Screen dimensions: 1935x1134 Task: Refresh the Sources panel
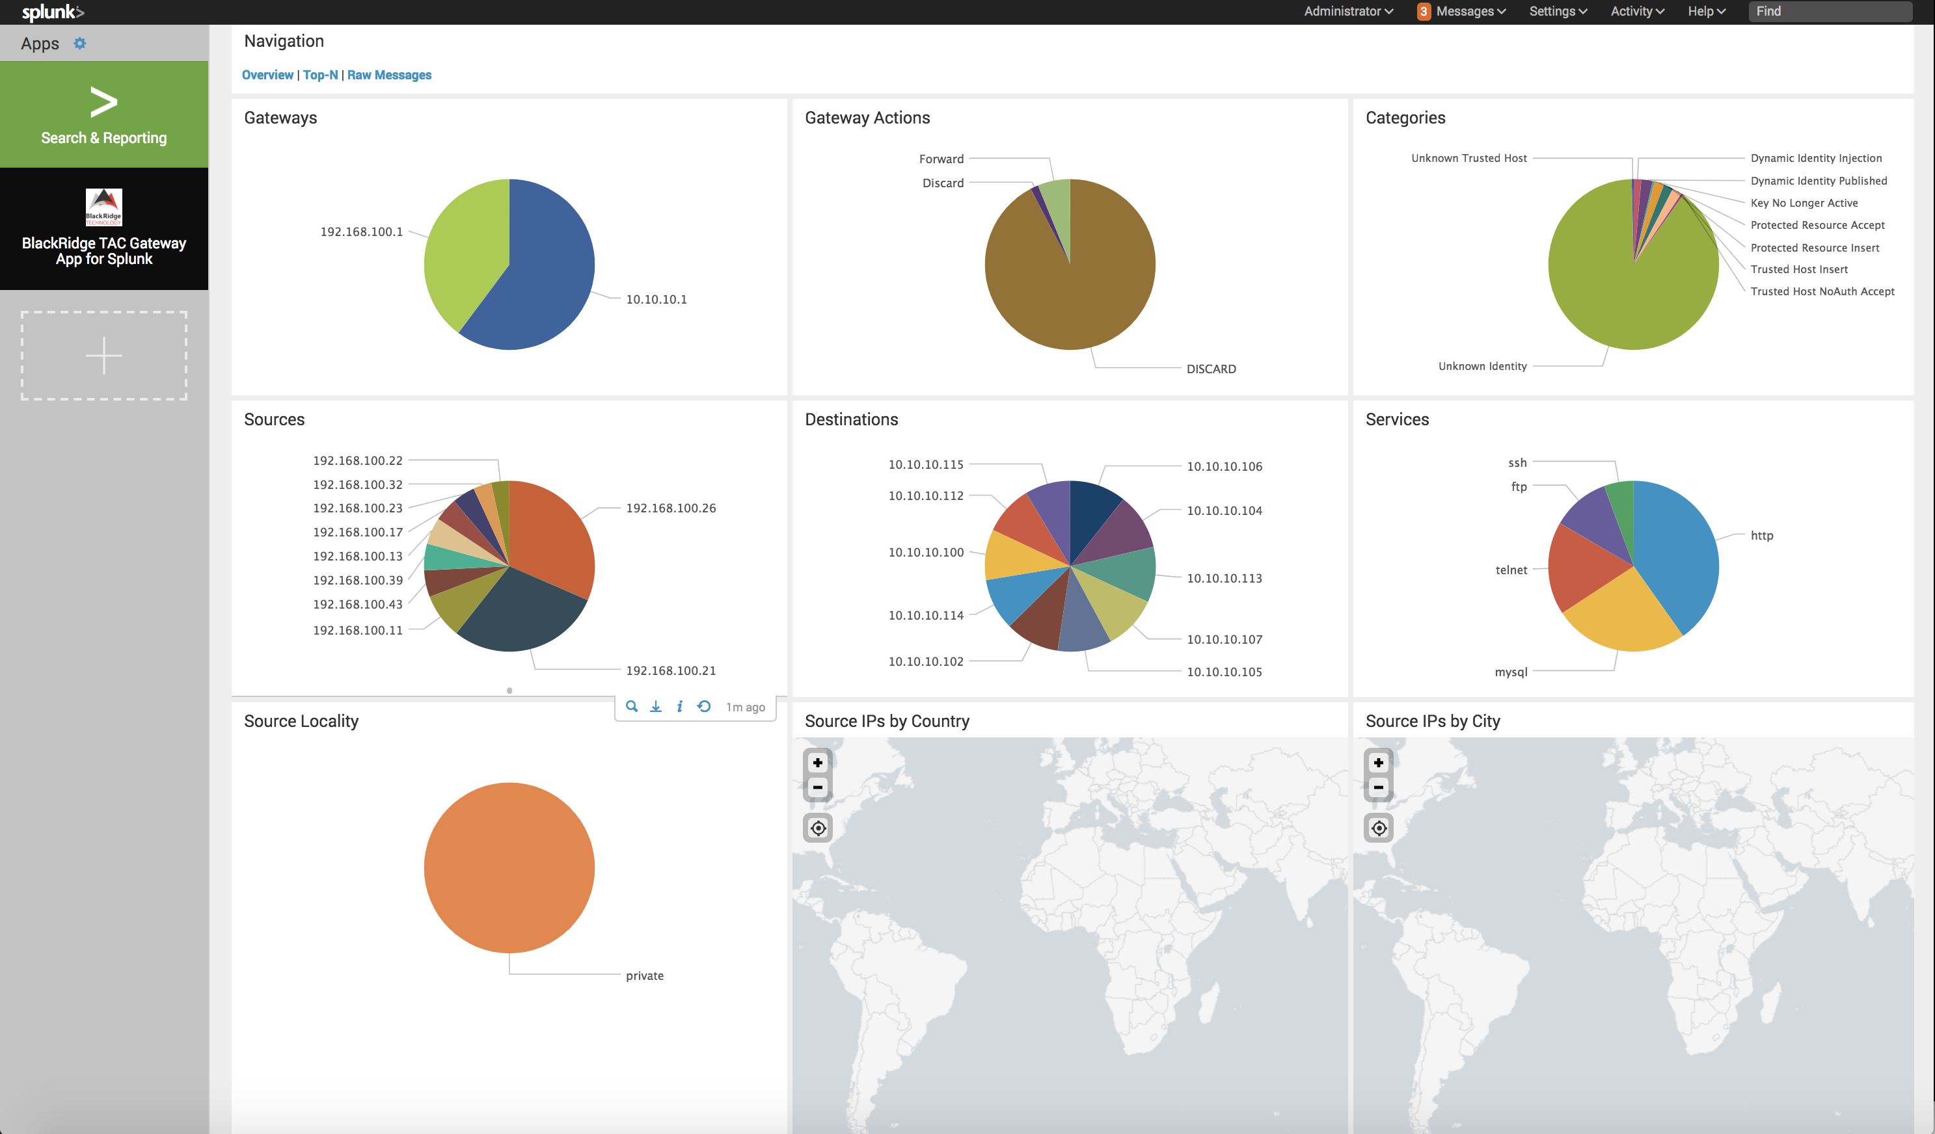pyautogui.click(x=703, y=707)
